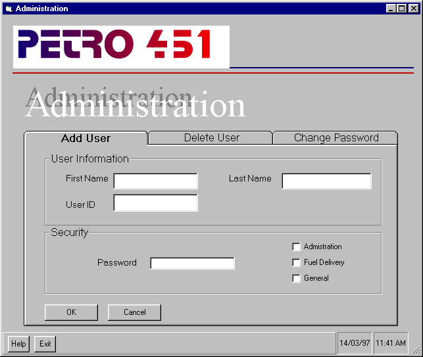This screenshot has width=423, height=357.
Task: Click the Administration window title icon
Action: point(9,9)
